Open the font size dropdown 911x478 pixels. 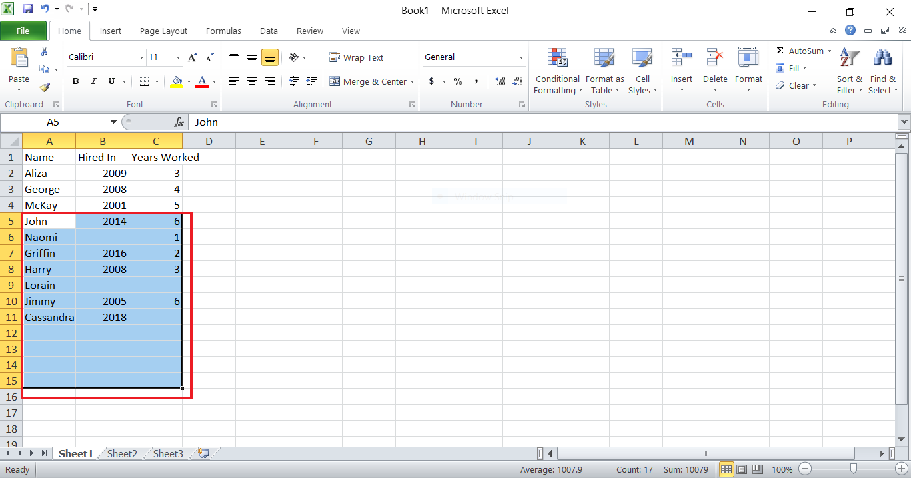(177, 57)
